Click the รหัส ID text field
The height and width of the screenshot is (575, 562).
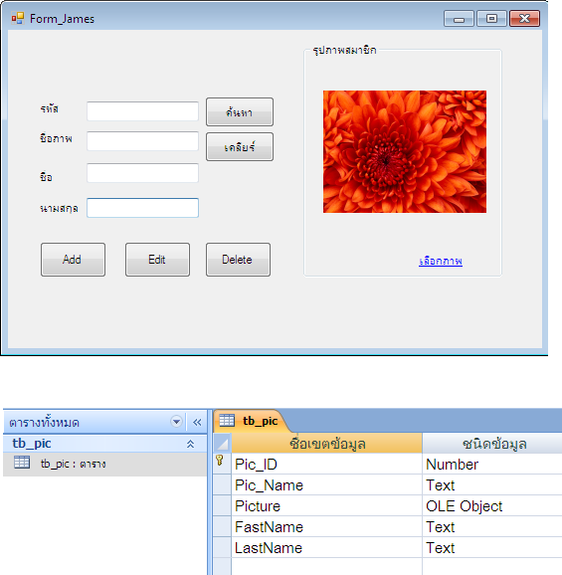pyautogui.click(x=142, y=111)
